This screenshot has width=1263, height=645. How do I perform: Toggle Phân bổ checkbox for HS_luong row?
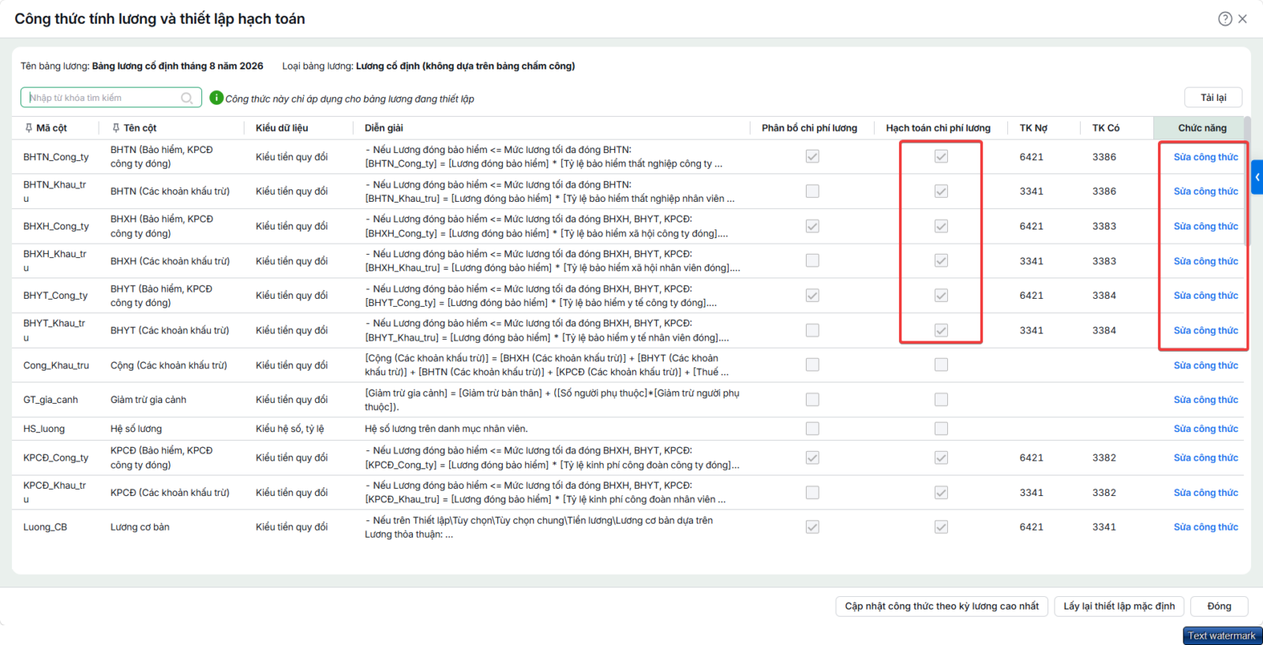pyautogui.click(x=812, y=428)
